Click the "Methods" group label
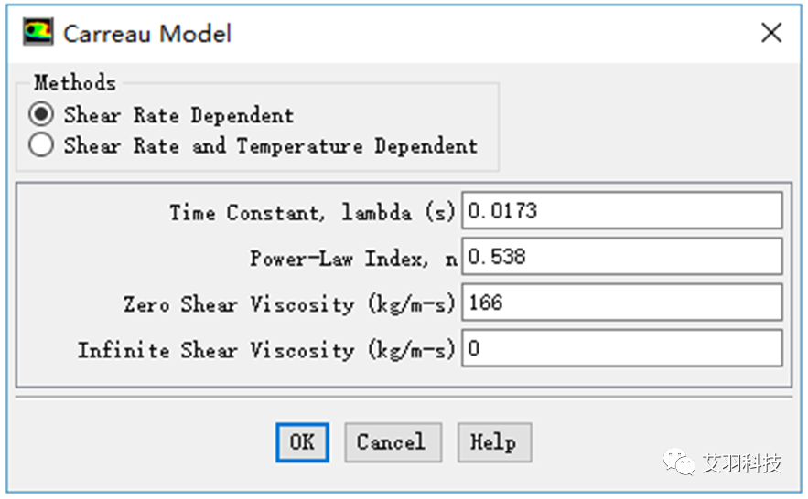 [x=75, y=83]
